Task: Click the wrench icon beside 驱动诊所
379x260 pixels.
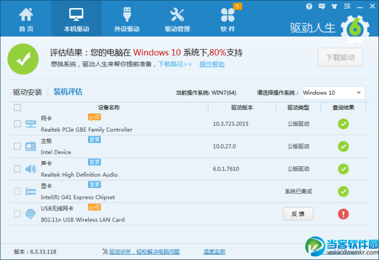Action: (105, 251)
